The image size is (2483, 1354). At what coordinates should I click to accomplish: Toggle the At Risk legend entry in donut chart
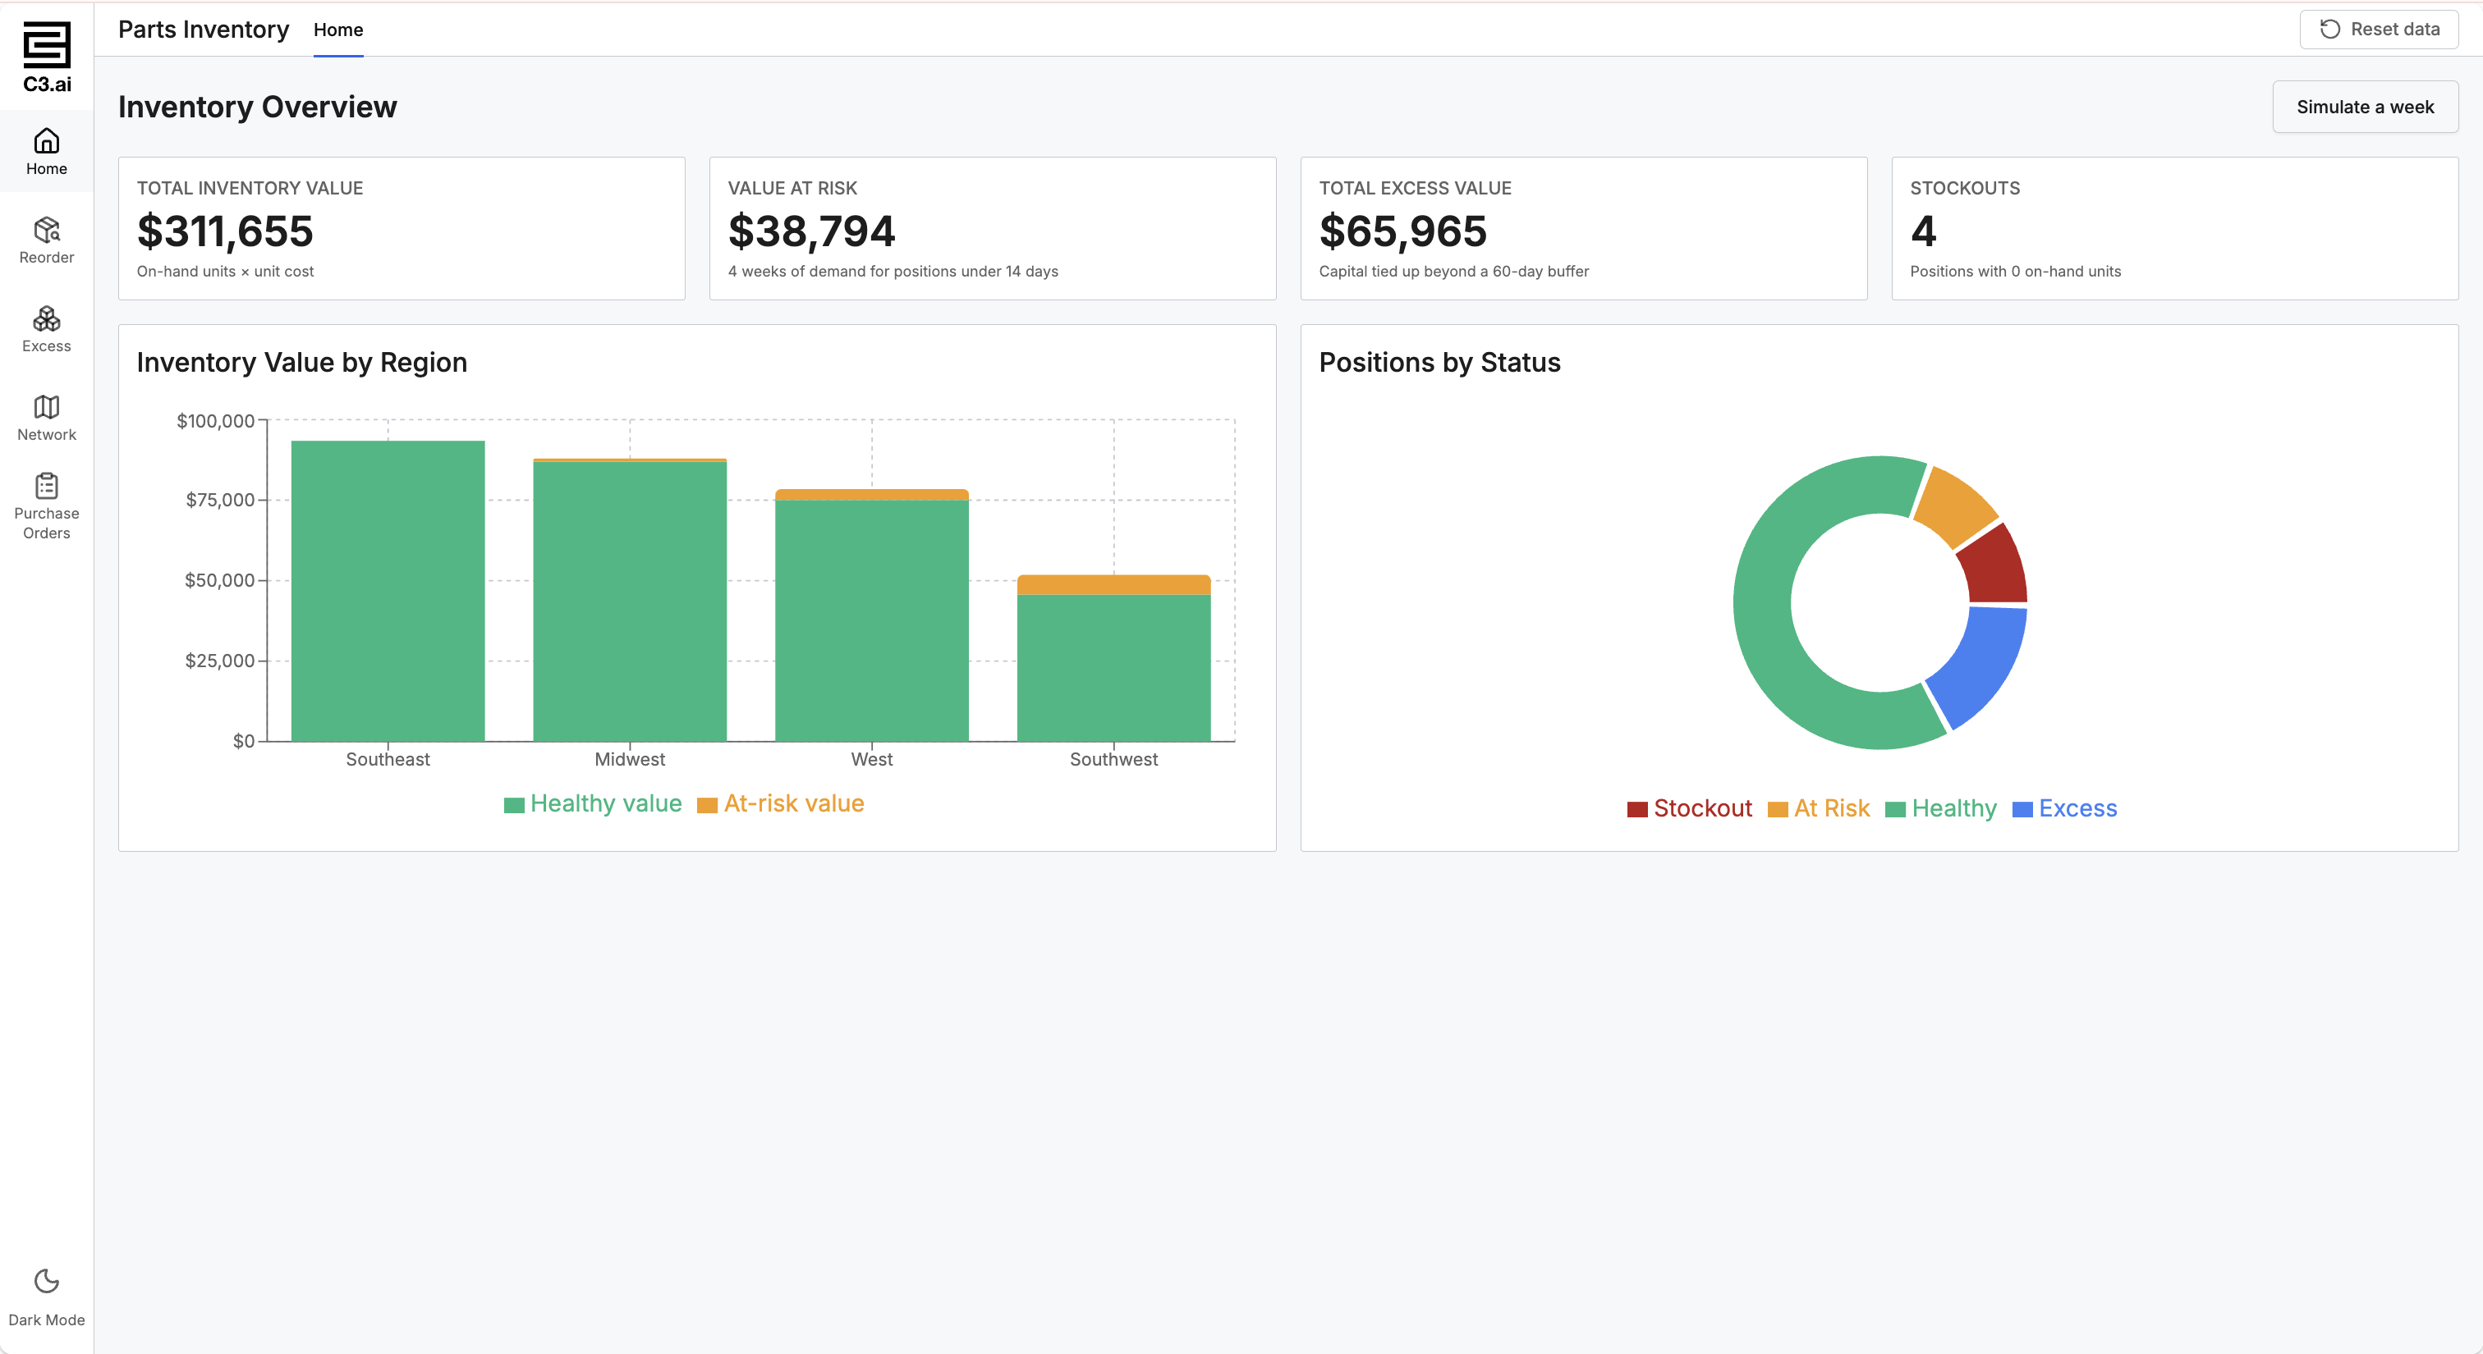point(1818,809)
